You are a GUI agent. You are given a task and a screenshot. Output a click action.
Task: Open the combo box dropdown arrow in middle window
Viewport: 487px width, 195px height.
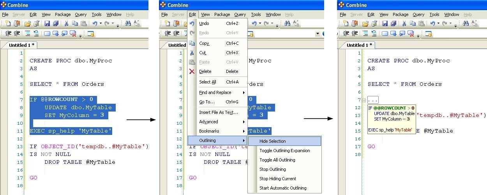318,34
